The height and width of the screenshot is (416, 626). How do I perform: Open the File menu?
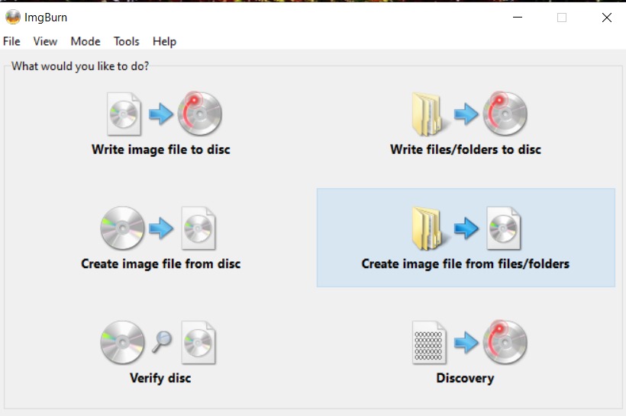(11, 41)
